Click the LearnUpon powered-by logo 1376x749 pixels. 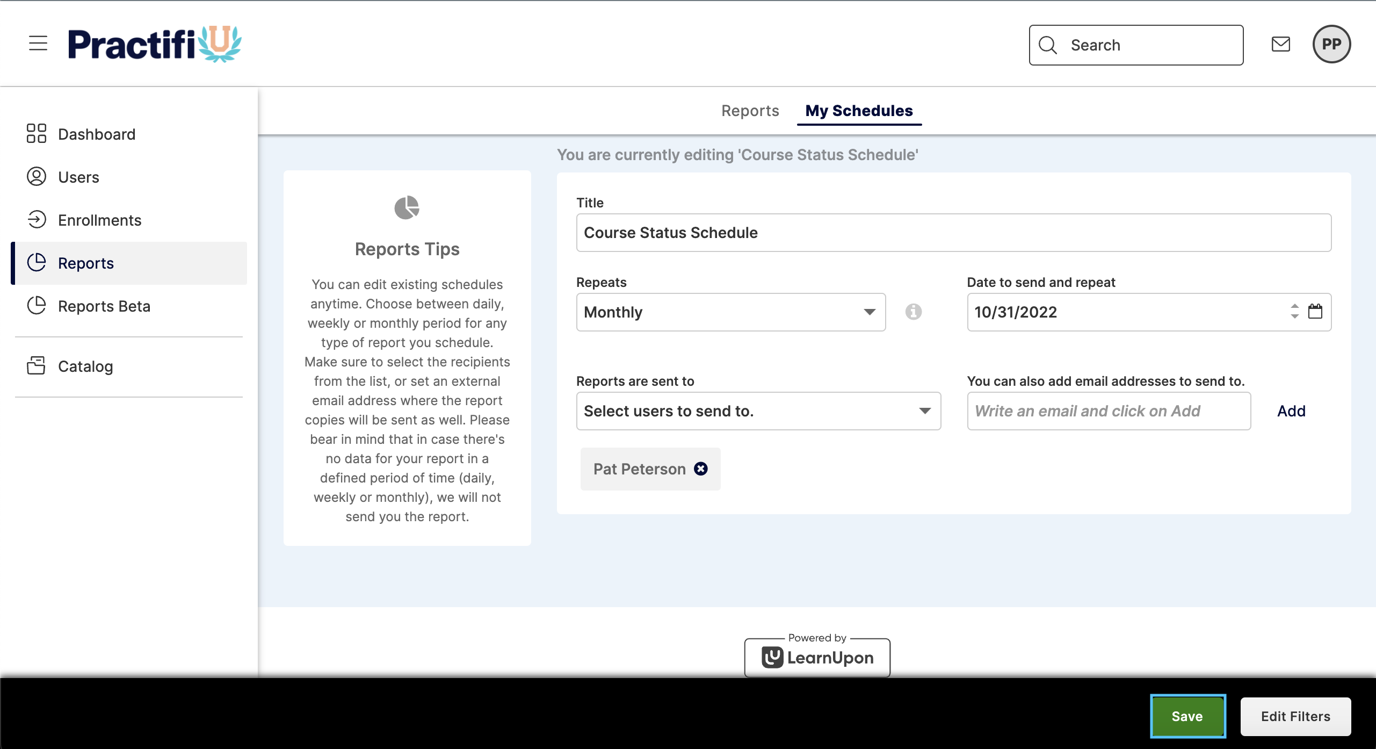click(817, 657)
